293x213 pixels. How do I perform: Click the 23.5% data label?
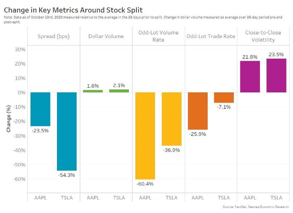276,54
